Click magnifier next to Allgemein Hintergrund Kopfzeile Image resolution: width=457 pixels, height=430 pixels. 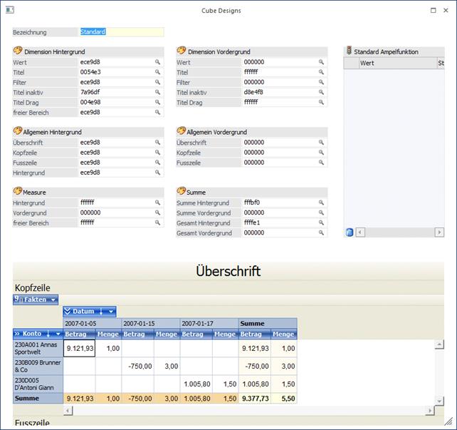pyautogui.click(x=158, y=153)
